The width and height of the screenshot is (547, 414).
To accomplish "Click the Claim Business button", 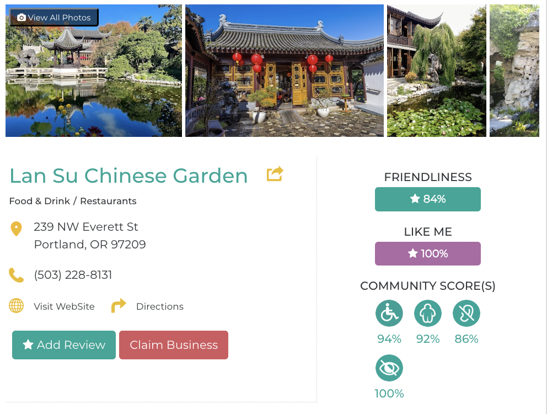I will point(174,345).
